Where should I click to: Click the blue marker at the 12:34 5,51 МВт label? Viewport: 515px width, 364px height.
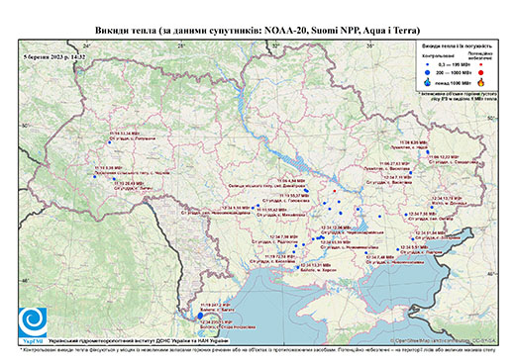pyautogui.click(x=398, y=249)
